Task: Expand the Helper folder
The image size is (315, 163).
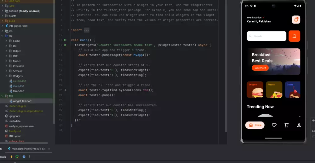Action: (x=6, y=51)
